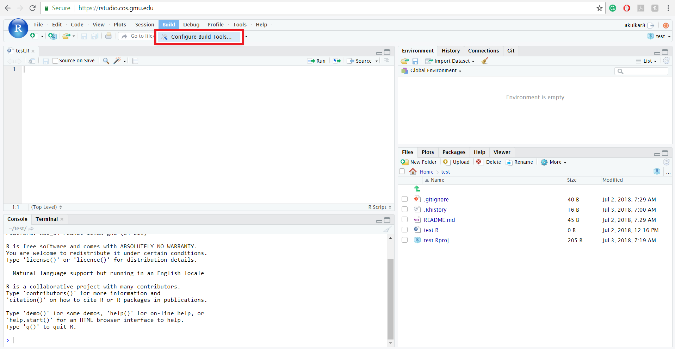This screenshot has width=675, height=349.
Task: Click the Home folder house icon
Action: coord(413,172)
